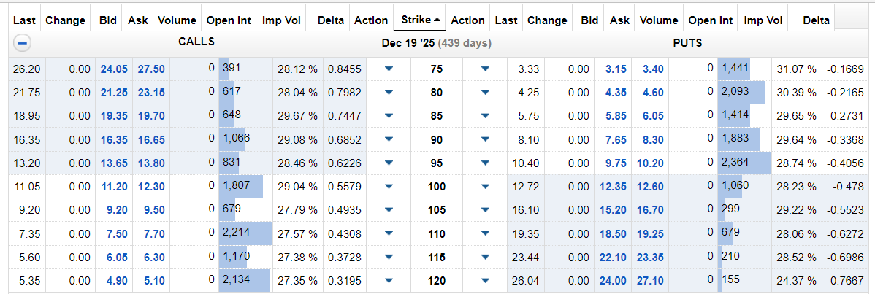Select strike price 100 cell
The height and width of the screenshot is (294, 875).
coord(437,186)
